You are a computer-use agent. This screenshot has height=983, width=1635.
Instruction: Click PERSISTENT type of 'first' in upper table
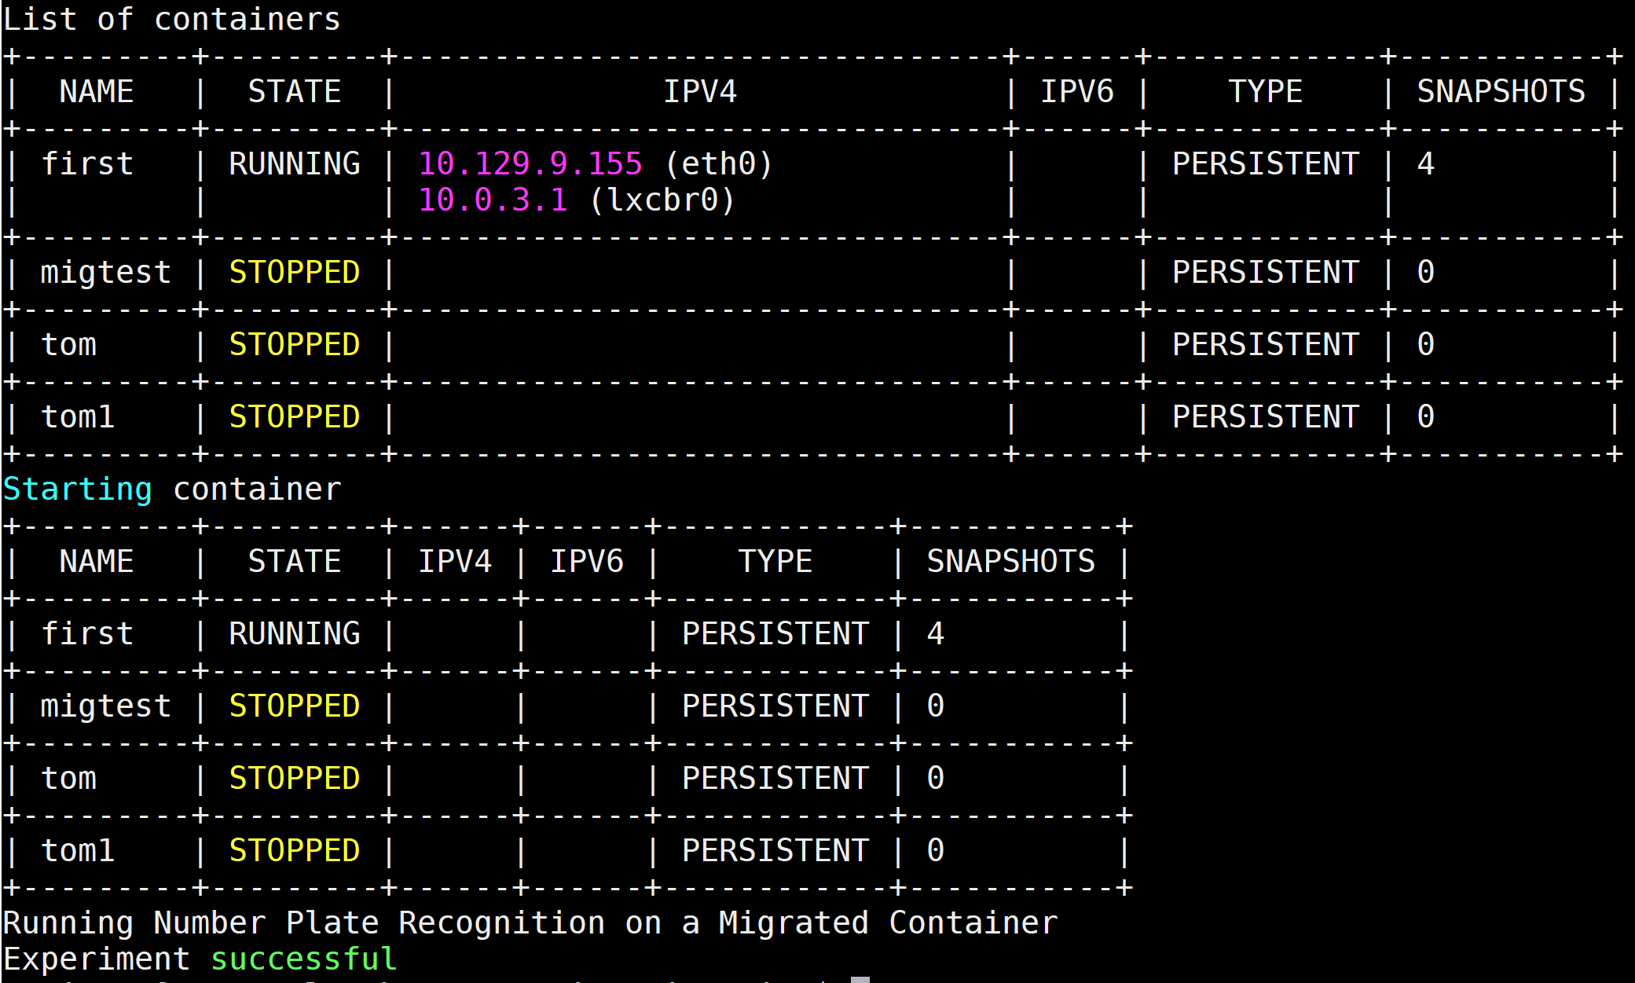pos(1265,164)
